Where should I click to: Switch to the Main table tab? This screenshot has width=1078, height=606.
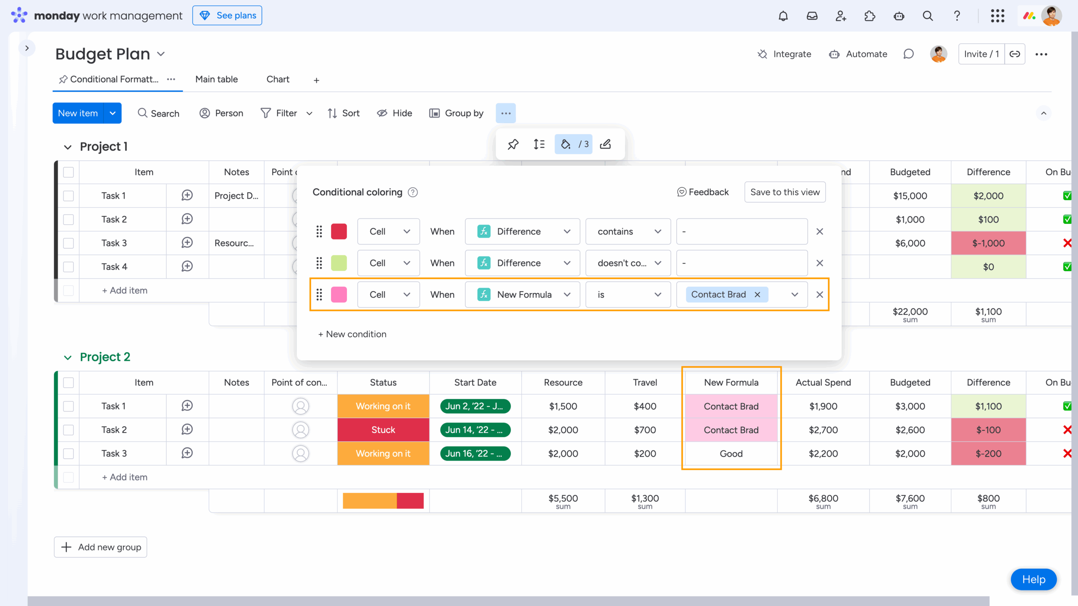click(x=216, y=79)
